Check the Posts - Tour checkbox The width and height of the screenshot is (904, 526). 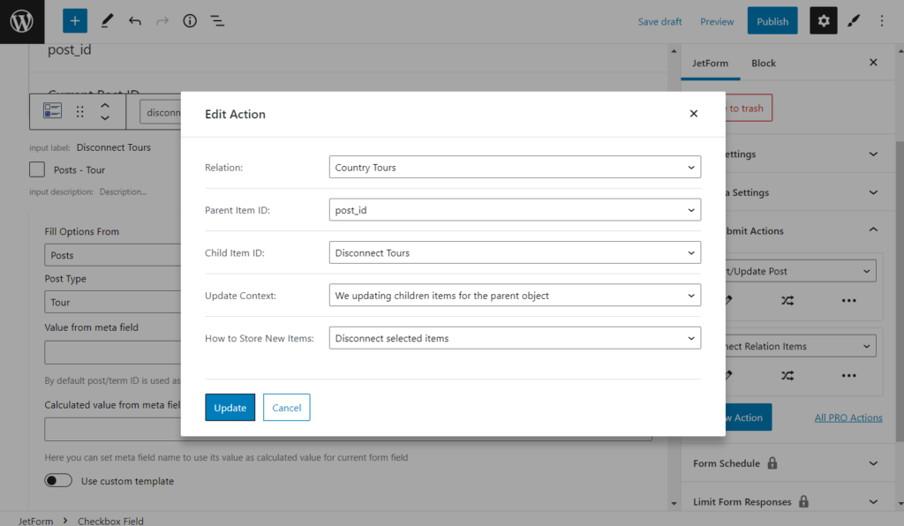coord(37,169)
